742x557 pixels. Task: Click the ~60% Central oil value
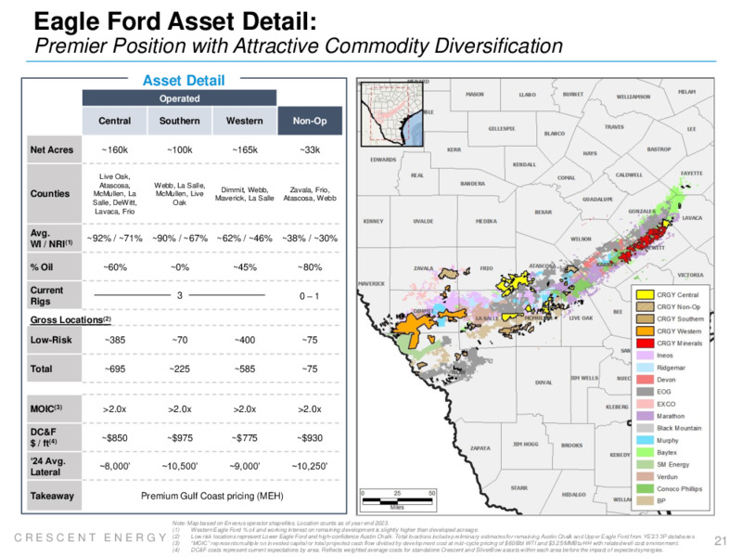click(114, 267)
